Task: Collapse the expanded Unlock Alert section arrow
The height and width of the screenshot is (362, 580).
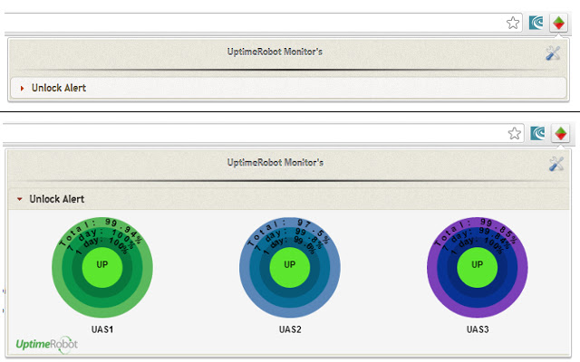Action: pyautogui.click(x=20, y=198)
